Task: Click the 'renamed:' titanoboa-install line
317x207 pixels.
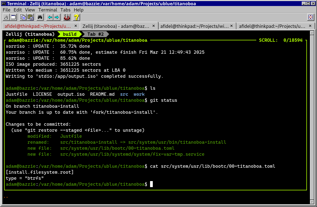Action: tap(127, 142)
